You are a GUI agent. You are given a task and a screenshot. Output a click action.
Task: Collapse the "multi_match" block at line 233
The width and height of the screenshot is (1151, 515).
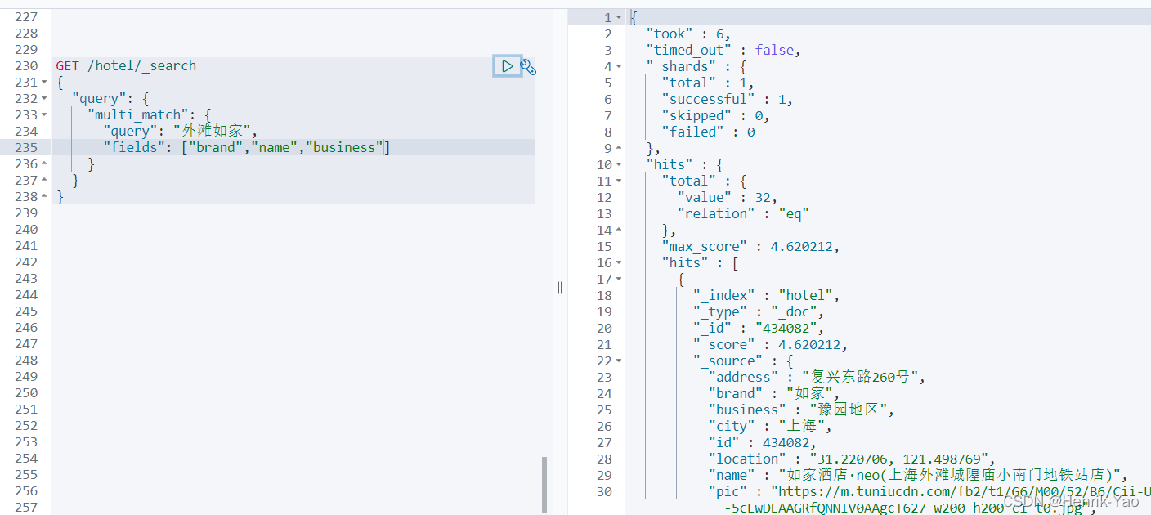pos(44,115)
